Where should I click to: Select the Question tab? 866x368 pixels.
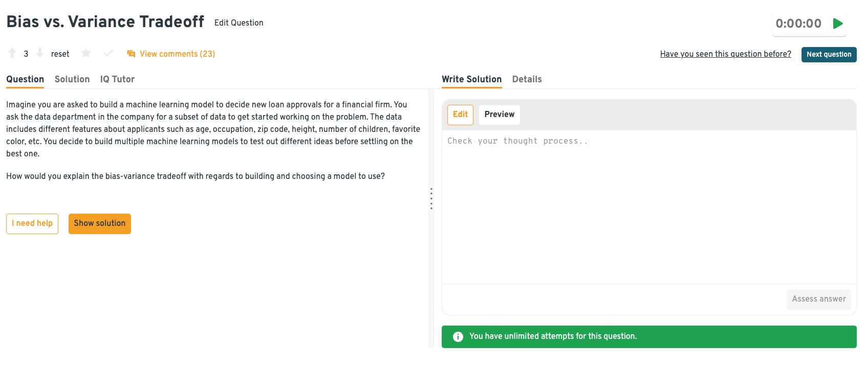pos(25,79)
